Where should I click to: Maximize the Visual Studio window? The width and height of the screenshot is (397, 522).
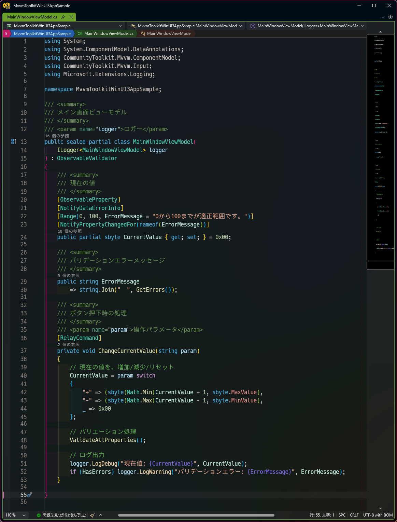374,5
